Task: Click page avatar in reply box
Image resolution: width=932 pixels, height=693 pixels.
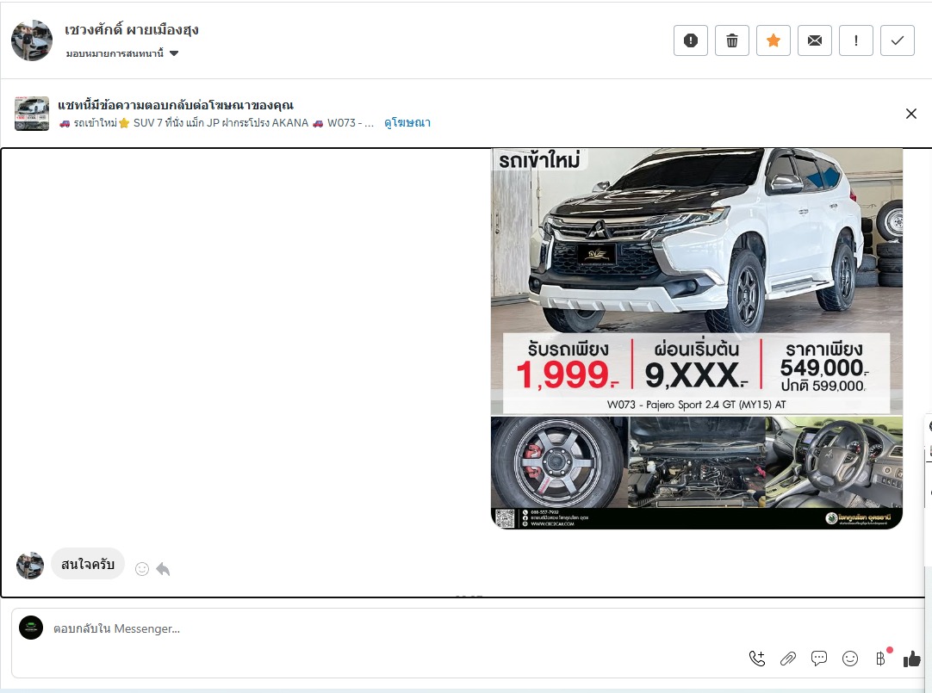Action: pos(31,628)
